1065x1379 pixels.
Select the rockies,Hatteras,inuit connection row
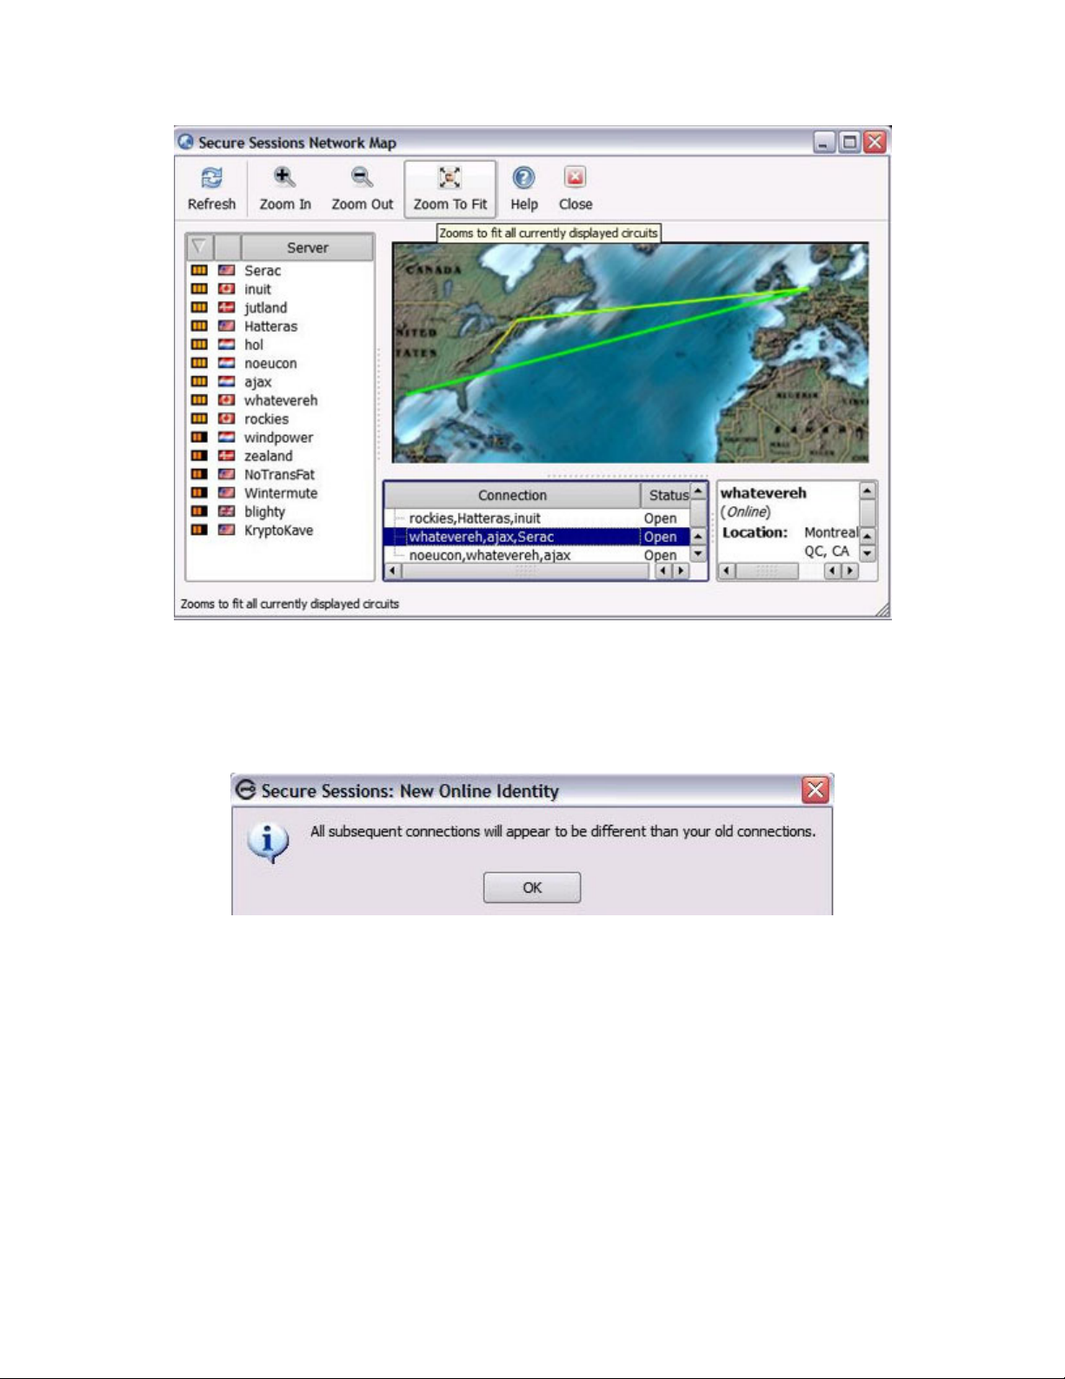475,519
